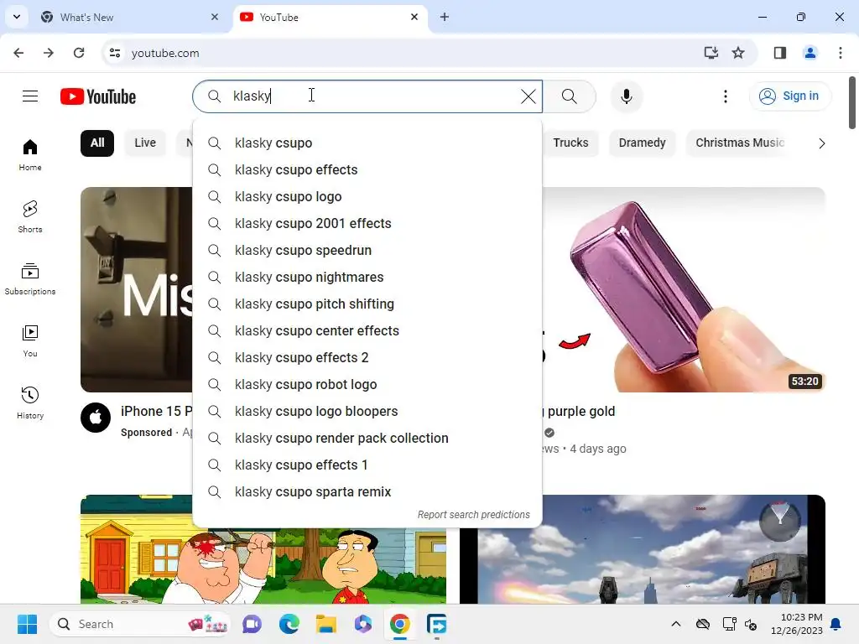The width and height of the screenshot is (859, 644).
Task: Toggle the Chrome side panel
Action: 780,53
